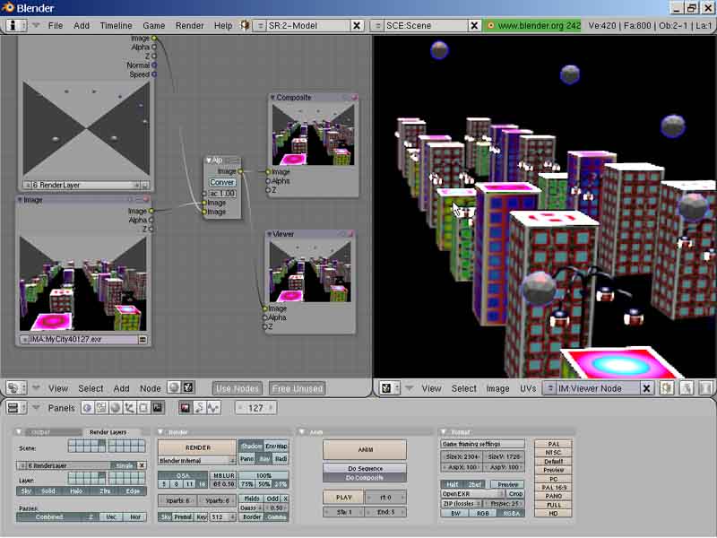
Task: Click the icon right of 6 RenderLayer in node
Action: point(144,186)
